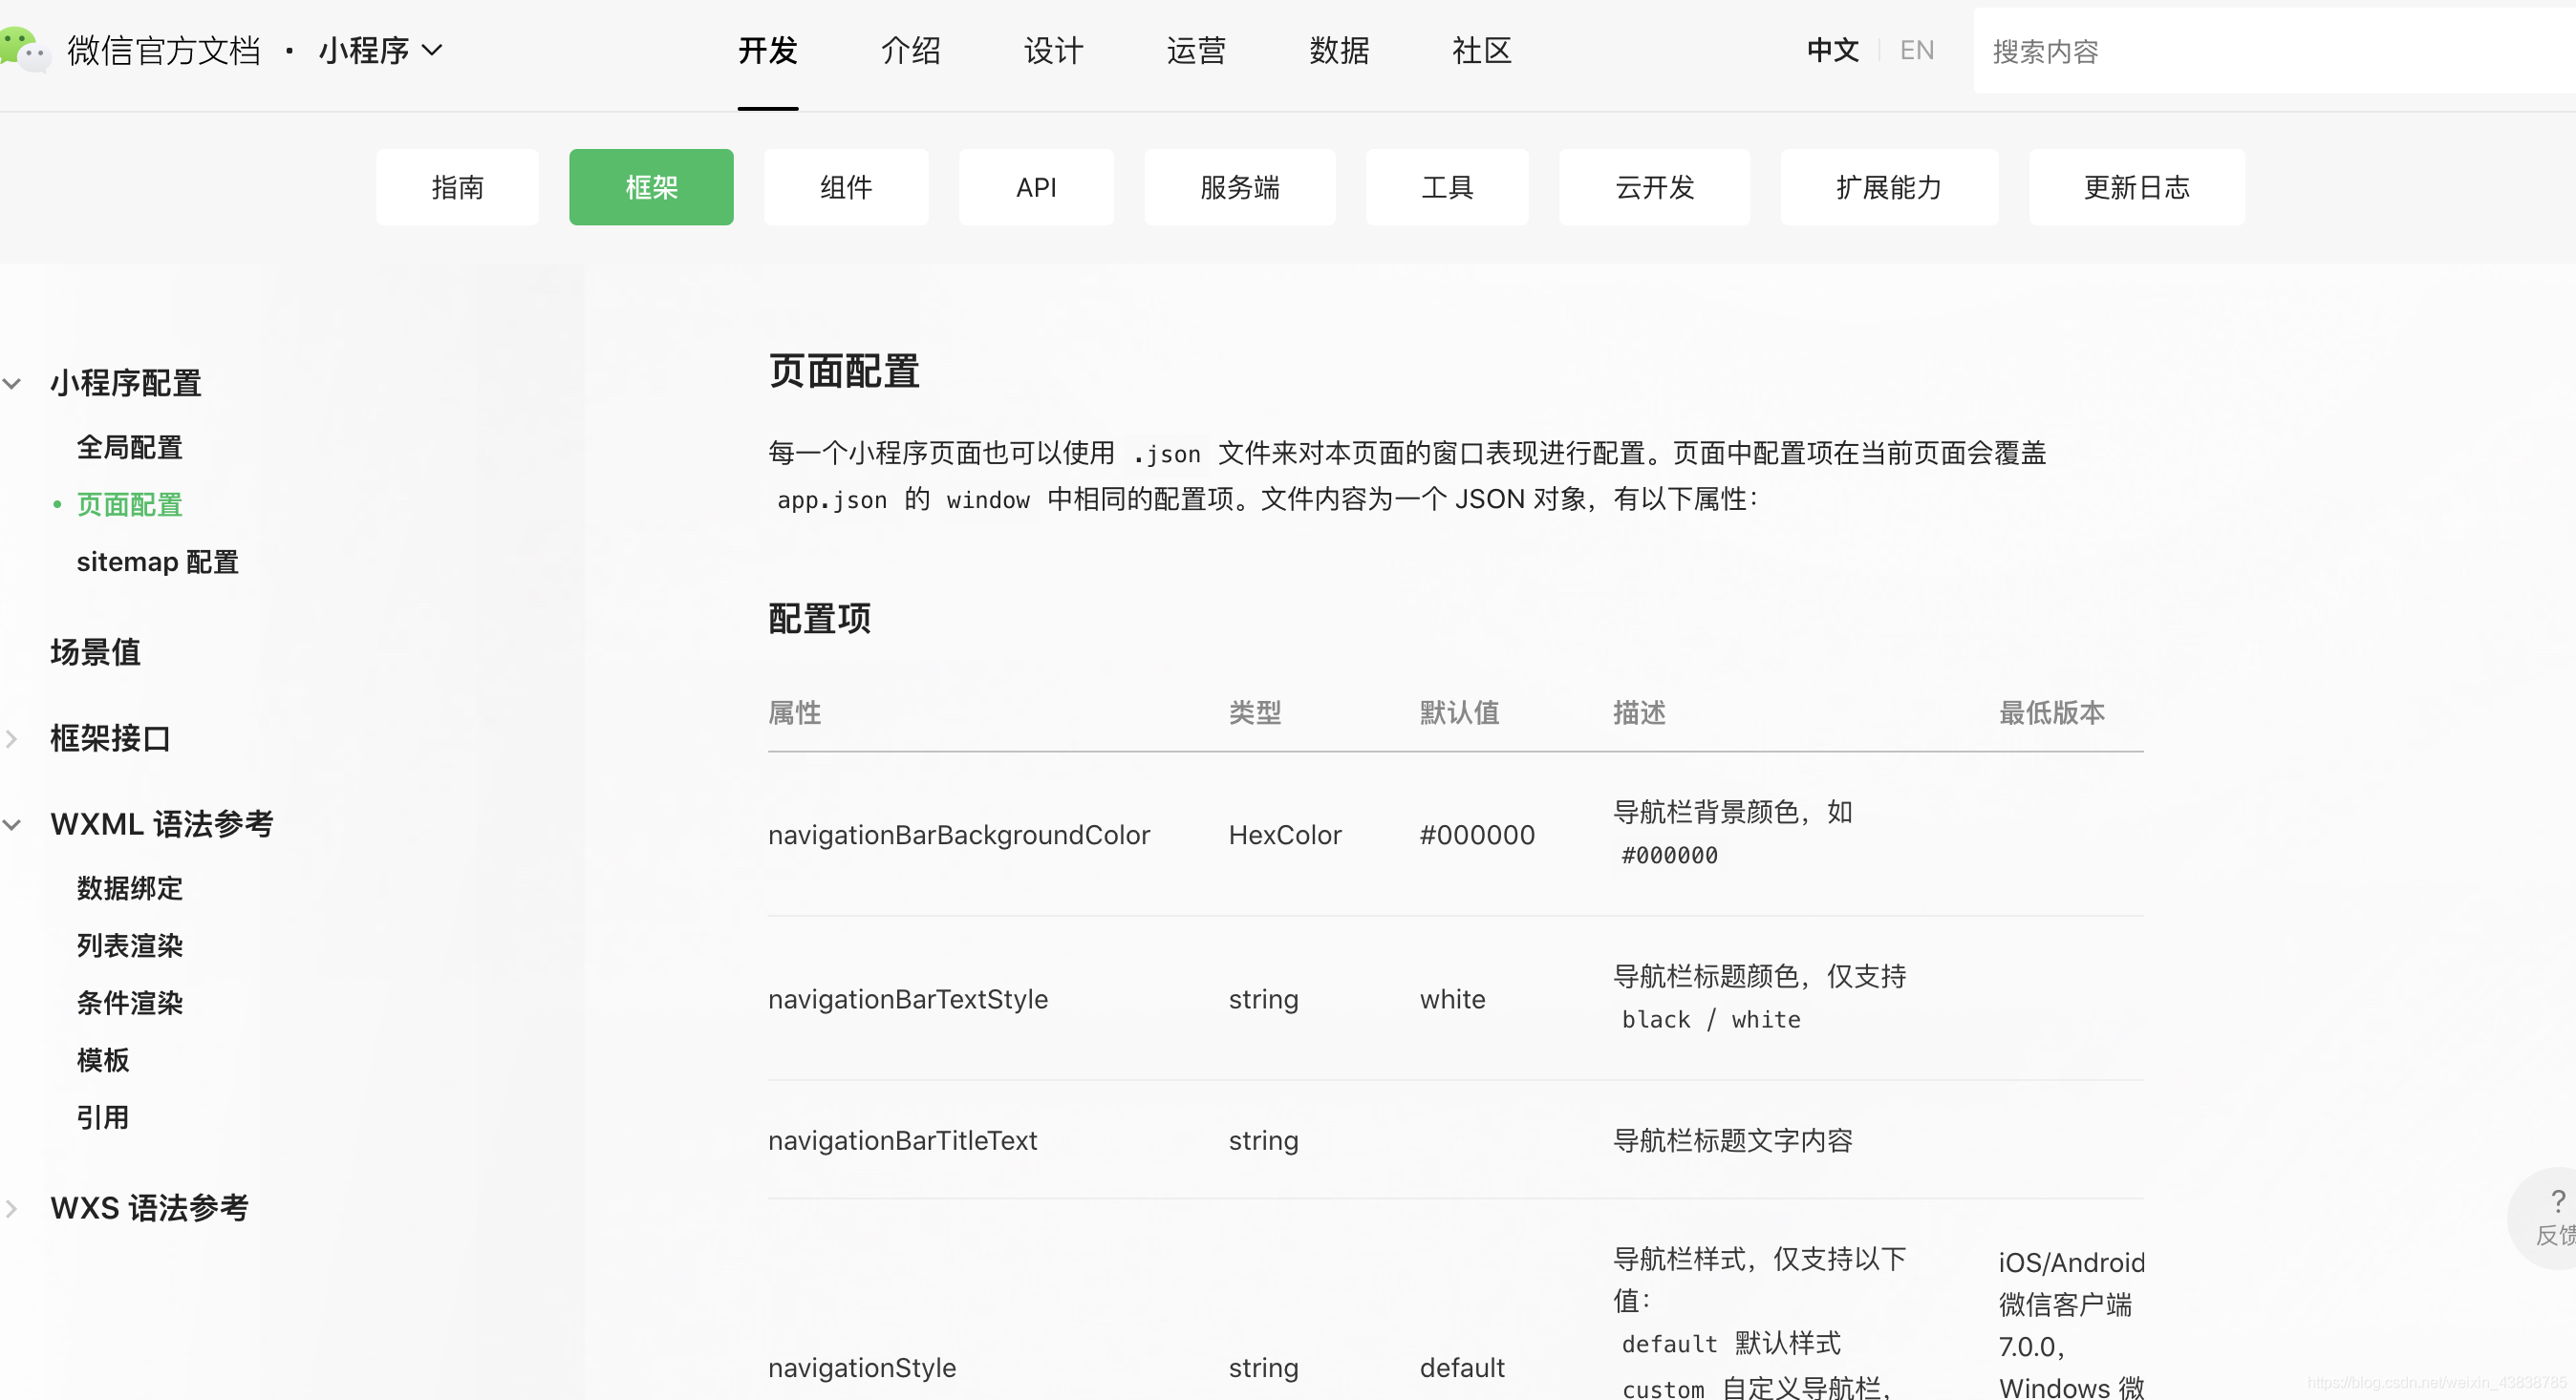This screenshot has width=2576, height=1400.
Task: Select the 开发 top navigation tab
Action: click(768, 50)
